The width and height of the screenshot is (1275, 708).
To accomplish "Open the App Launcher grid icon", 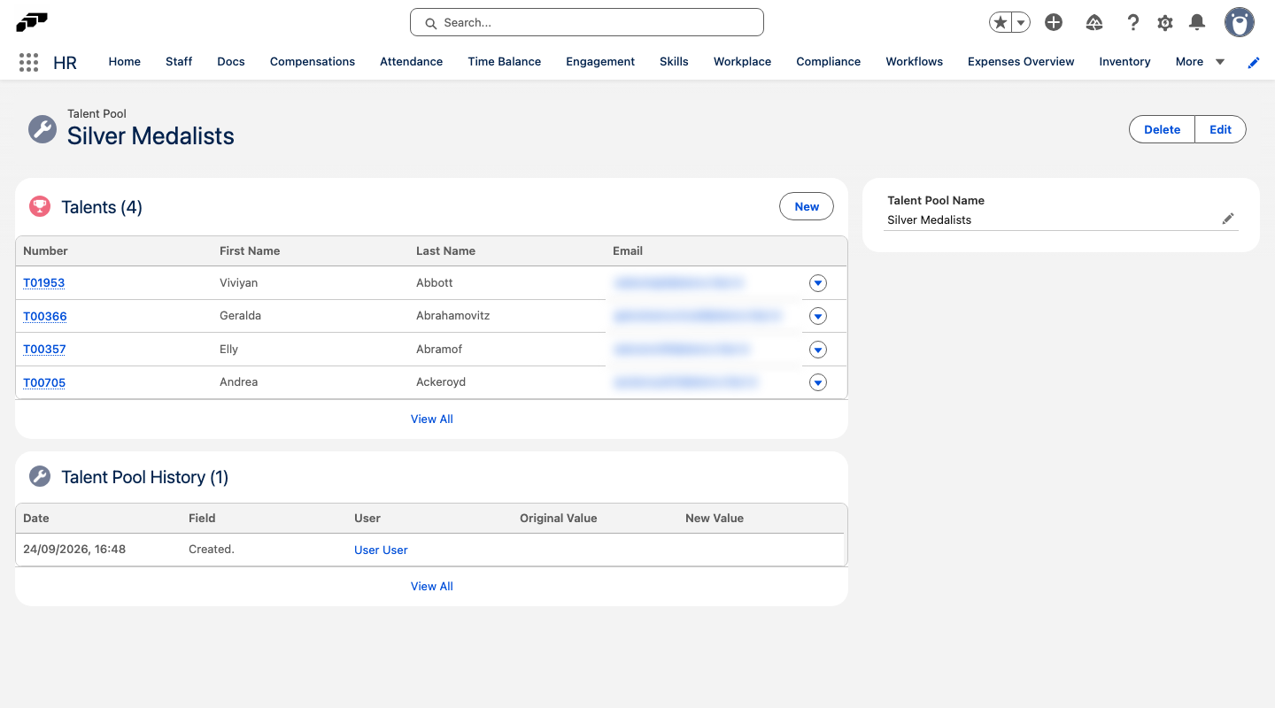I will 28,62.
